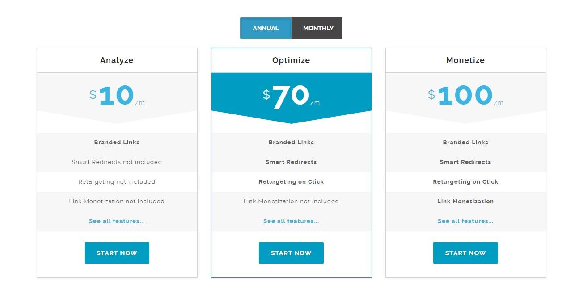Viewport: 579px width, 299px height.
Task: Select the ANNUAL billing tab
Action: [x=266, y=28]
